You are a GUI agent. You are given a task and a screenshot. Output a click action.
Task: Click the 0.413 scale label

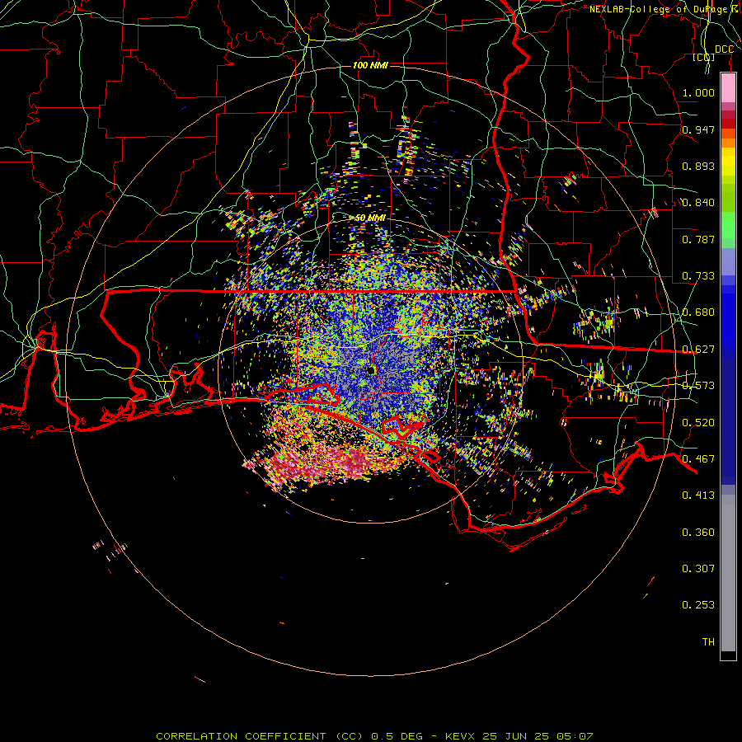point(698,495)
